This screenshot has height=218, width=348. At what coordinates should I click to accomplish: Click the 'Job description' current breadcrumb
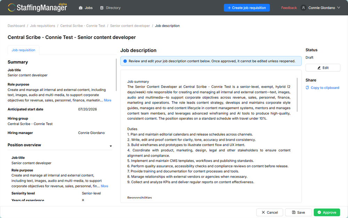167,26
